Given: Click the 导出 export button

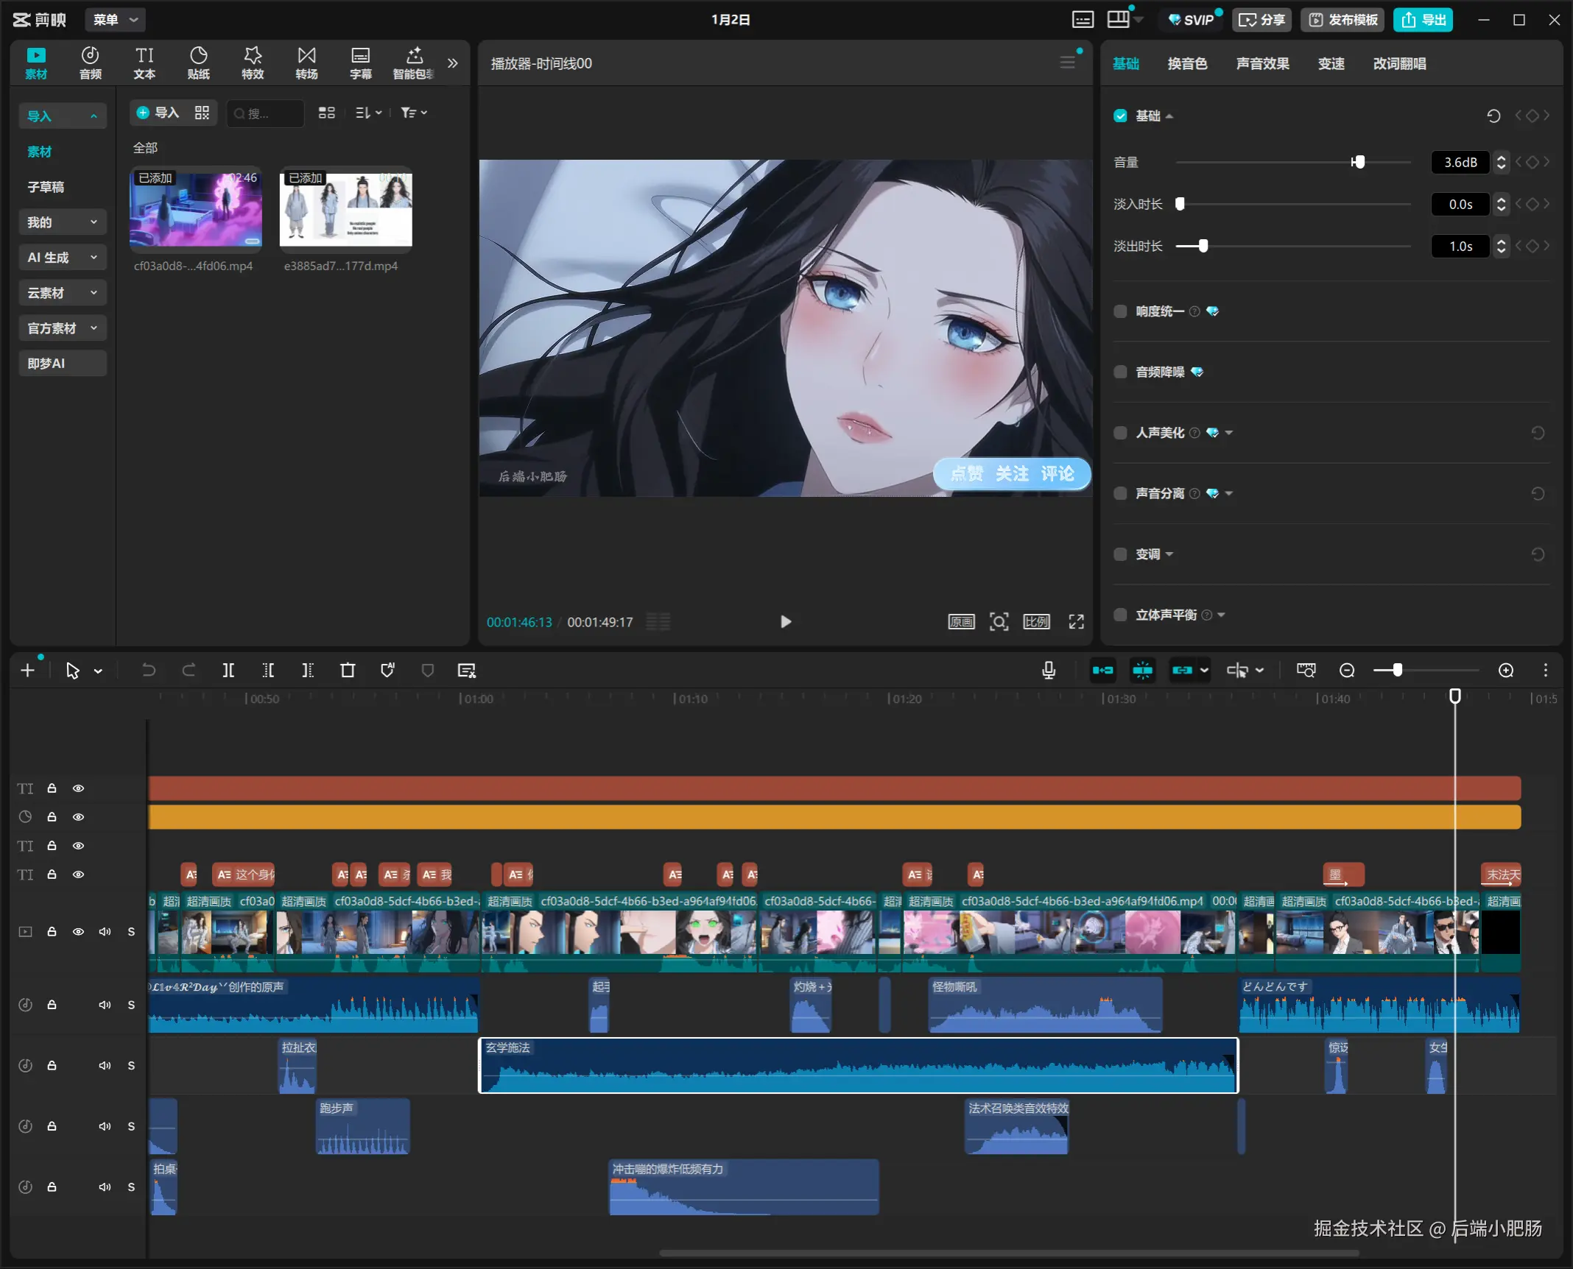Looking at the screenshot, I should click(1423, 20).
